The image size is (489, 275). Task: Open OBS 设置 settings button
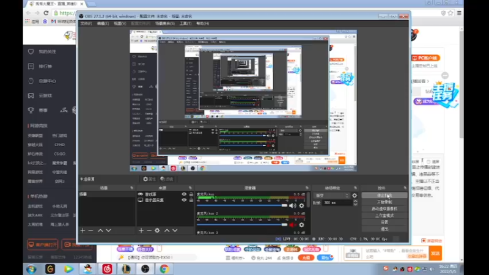pyautogui.click(x=384, y=222)
